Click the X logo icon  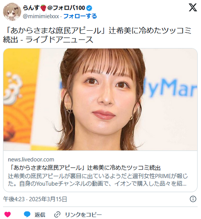click(x=193, y=7)
